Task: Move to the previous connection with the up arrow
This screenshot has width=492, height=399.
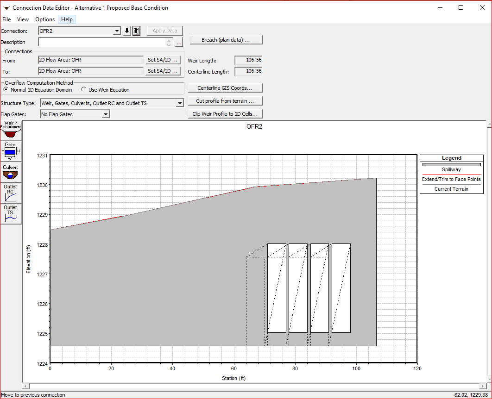Action: coord(135,31)
